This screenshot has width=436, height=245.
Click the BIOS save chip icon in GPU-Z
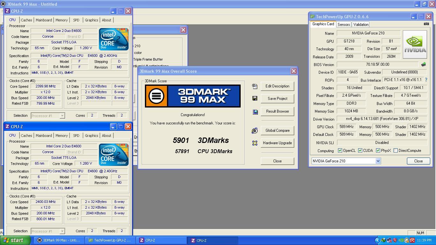(424, 64)
